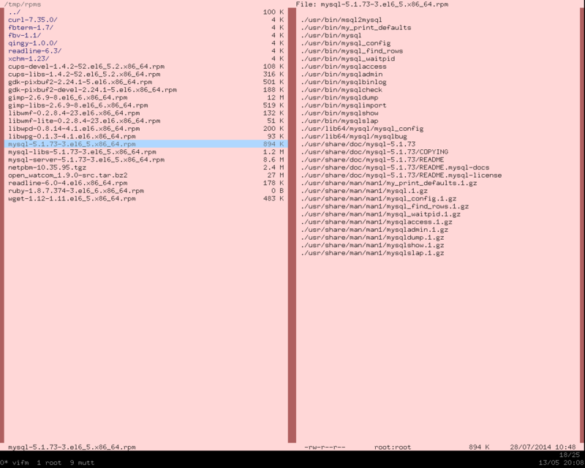Open the fbterm-1.7/ directory
This screenshot has width=585, height=468.
coord(146,28)
